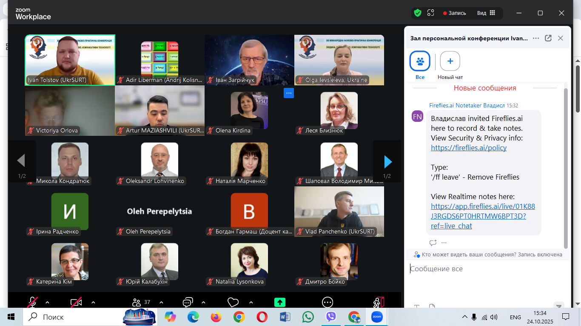
Task: Open the fireflies.ai/policy link
Action: coord(469,148)
